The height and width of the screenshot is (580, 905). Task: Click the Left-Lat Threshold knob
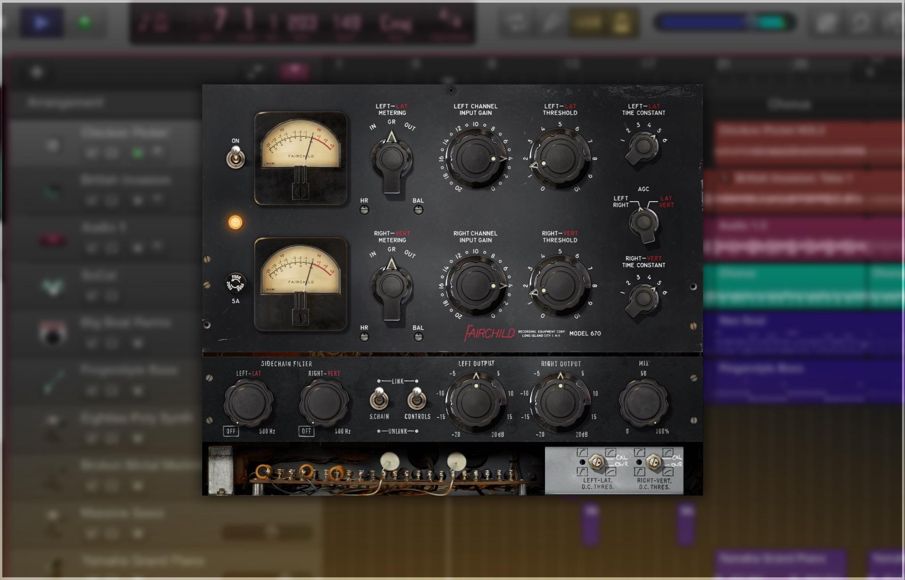[x=560, y=158]
